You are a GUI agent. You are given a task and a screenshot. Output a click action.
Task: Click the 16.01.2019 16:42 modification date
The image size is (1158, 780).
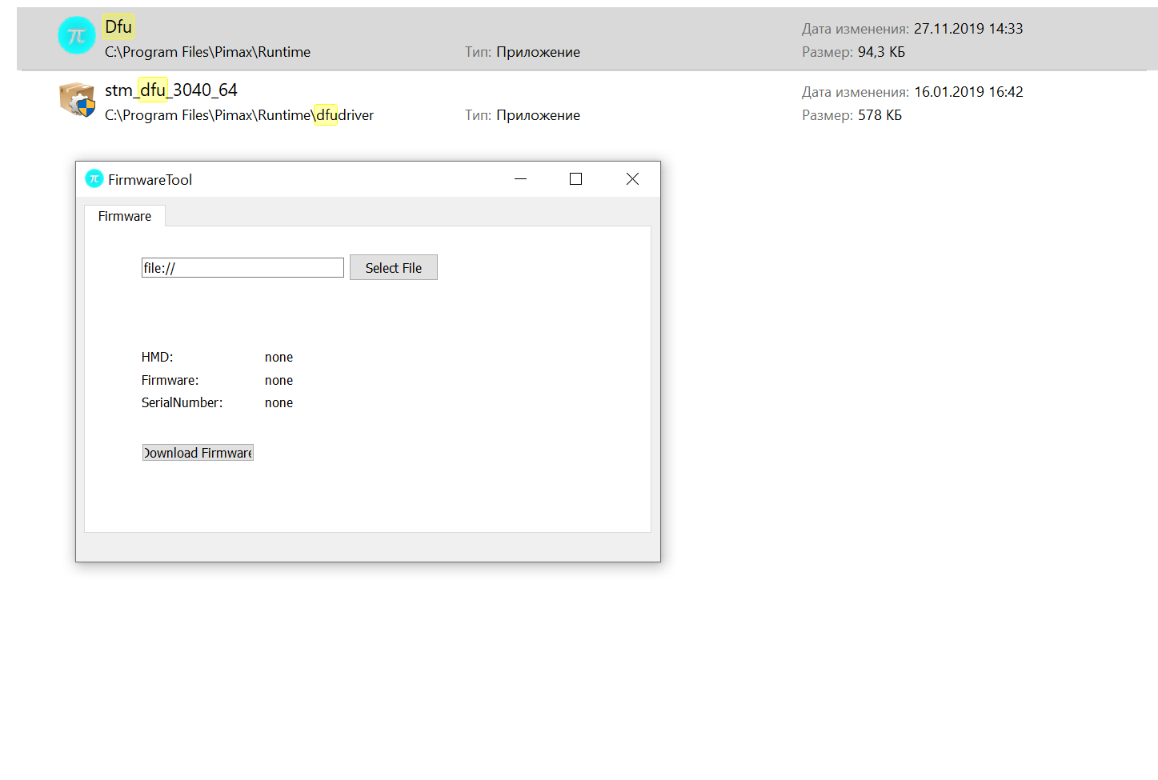[x=968, y=92]
